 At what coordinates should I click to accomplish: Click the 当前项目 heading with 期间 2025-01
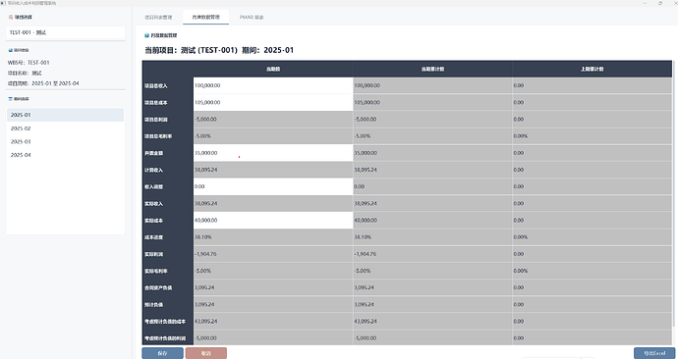219,50
